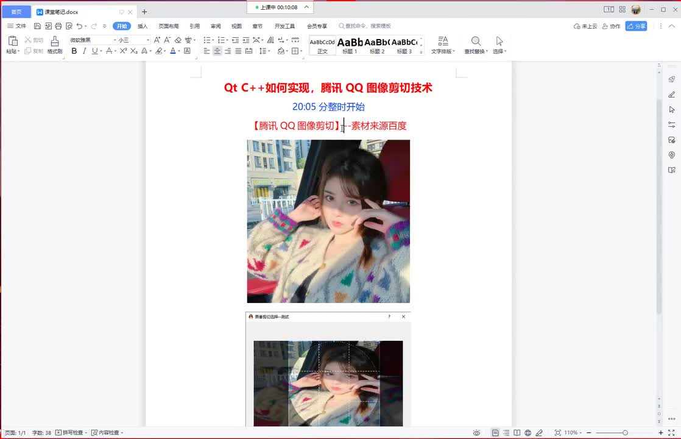Switch to reading layout view in status bar
Screen dimensions: 681x439
(x=517, y=433)
